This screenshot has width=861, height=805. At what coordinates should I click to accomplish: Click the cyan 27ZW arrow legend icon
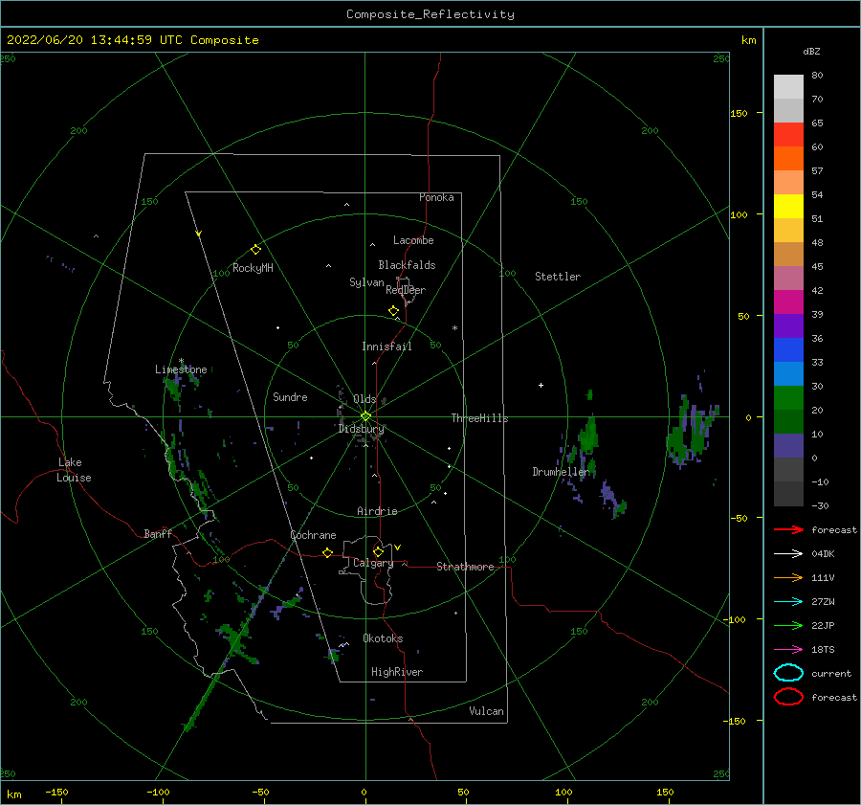click(788, 602)
